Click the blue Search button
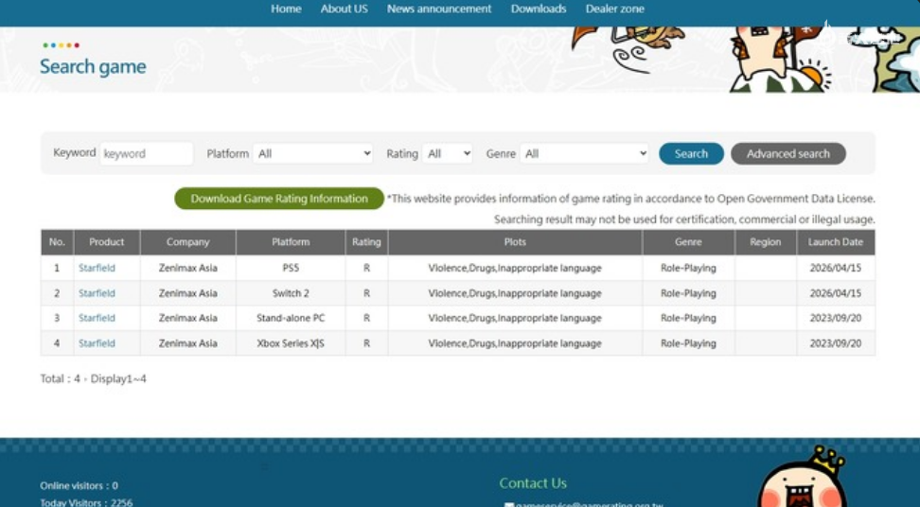Image resolution: width=920 pixels, height=507 pixels. (x=691, y=153)
